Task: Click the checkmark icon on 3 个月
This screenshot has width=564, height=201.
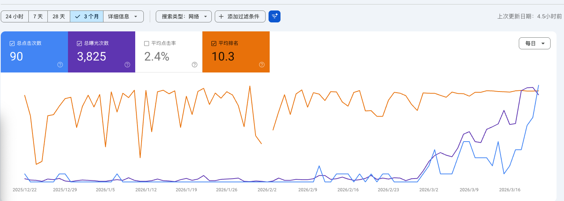Action: tap(78, 16)
